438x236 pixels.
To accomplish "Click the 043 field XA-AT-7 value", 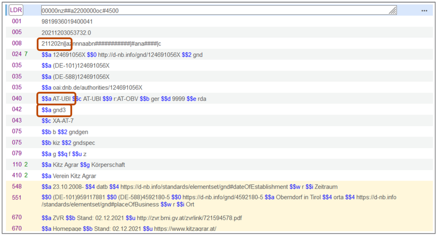I will pyautogui.click(x=57, y=121).
